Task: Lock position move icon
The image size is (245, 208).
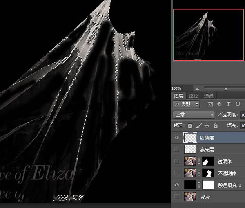Action: (207, 126)
